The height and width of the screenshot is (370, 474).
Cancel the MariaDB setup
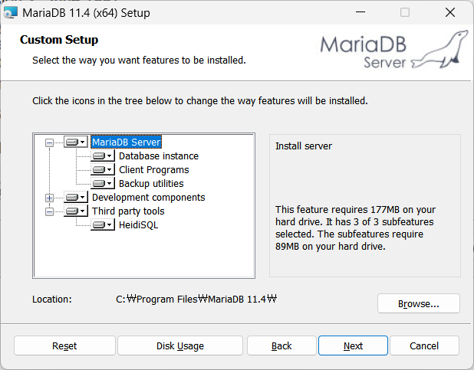[424, 345]
